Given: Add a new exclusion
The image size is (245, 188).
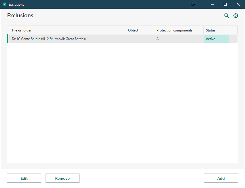Looking at the screenshot, I should [x=221, y=178].
